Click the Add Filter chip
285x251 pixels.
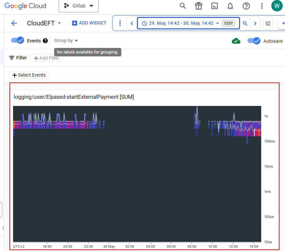46,58
